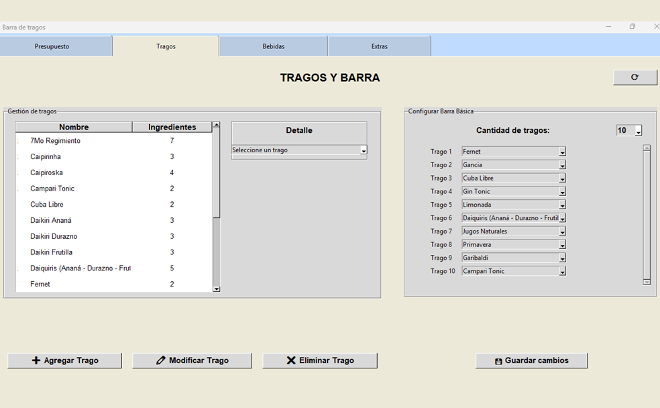Open the Bebidas tab
The height and width of the screenshot is (408, 660).
click(x=274, y=46)
